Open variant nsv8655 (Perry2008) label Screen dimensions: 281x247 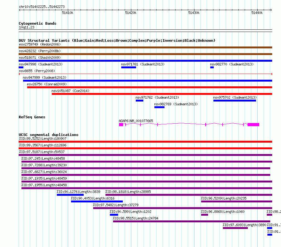click(37, 71)
